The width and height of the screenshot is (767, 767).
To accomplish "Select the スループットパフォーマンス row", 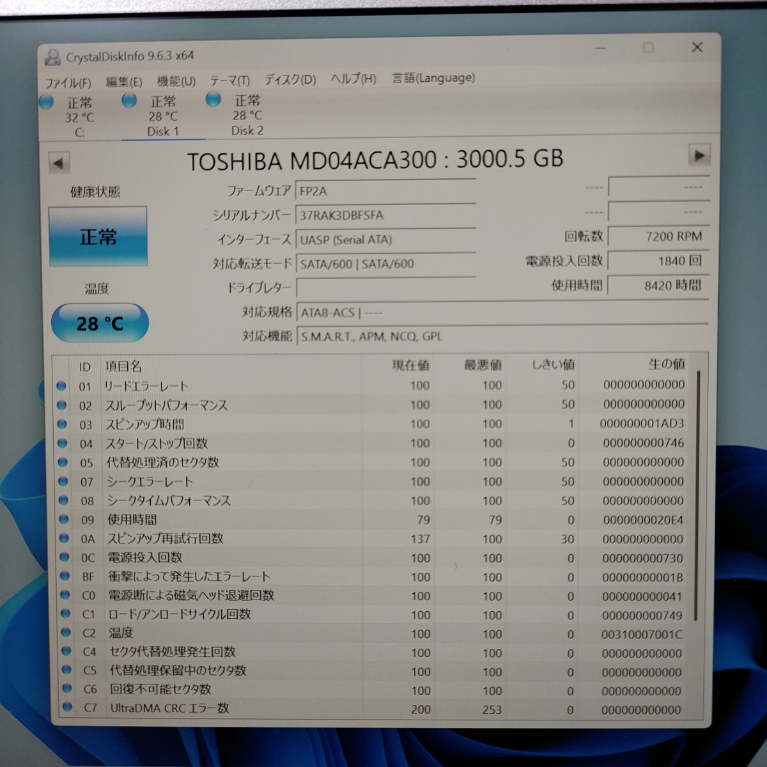I will [x=374, y=405].
